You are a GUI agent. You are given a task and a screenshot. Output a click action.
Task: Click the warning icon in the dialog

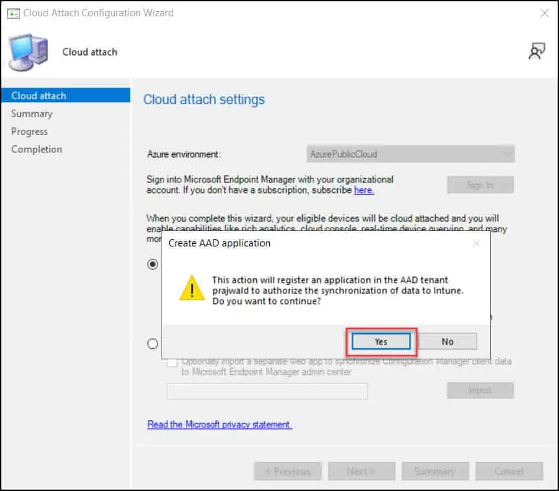192,288
